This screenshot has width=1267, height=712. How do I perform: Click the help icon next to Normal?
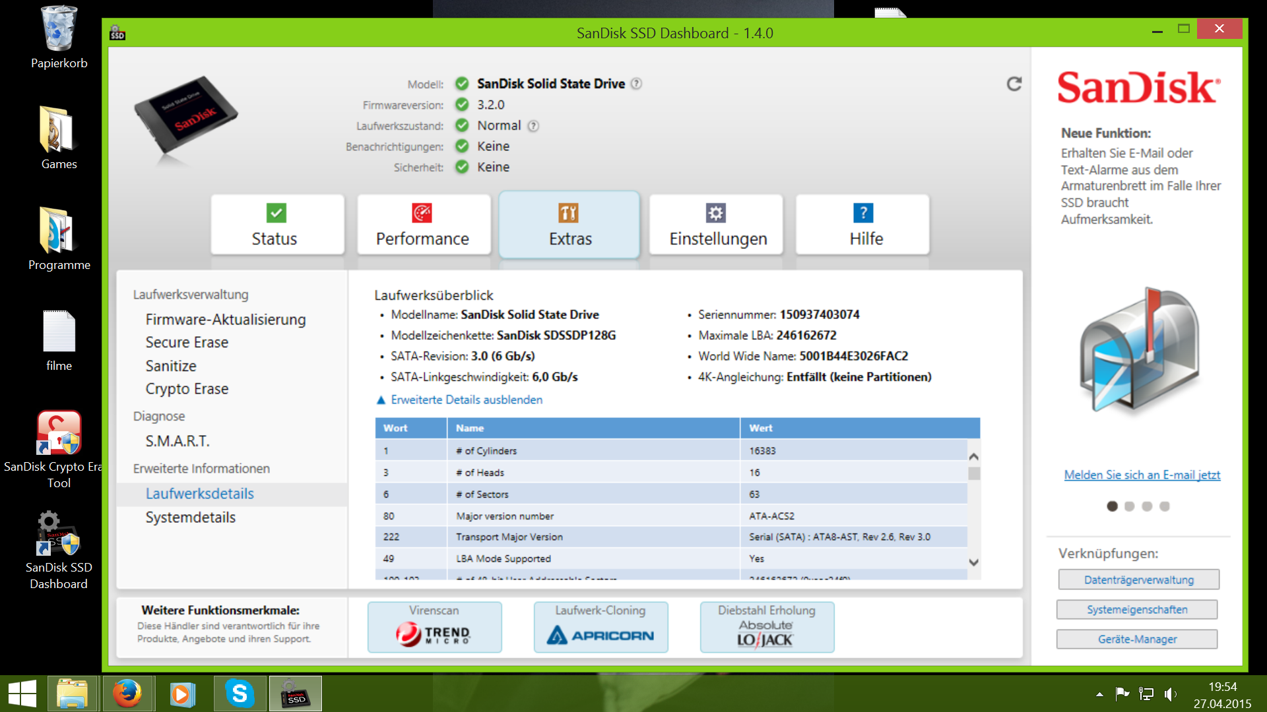click(533, 126)
